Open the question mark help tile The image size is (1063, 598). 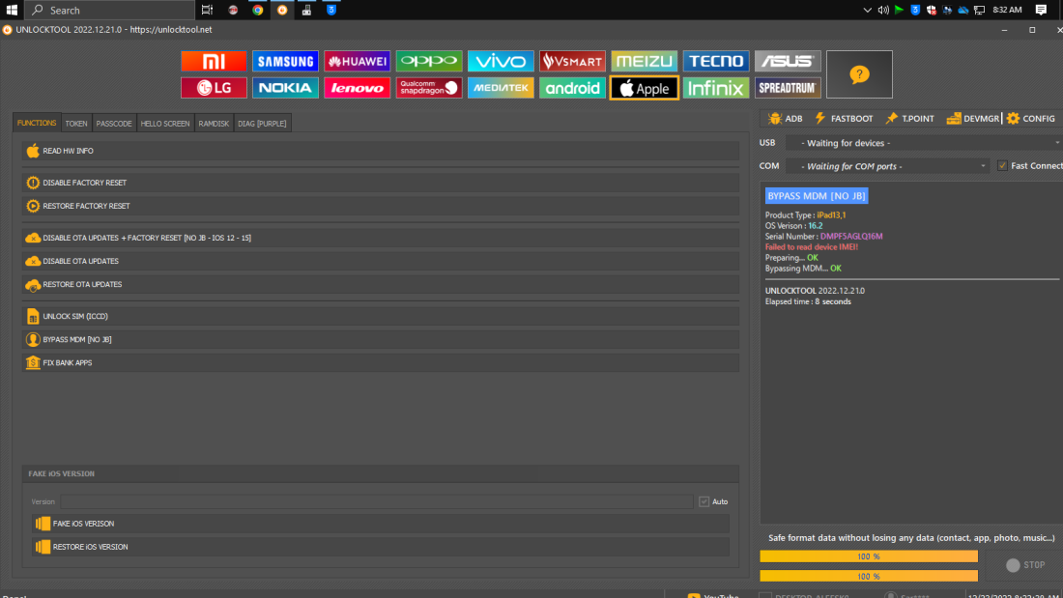pyautogui.click(x=860, y=74)
